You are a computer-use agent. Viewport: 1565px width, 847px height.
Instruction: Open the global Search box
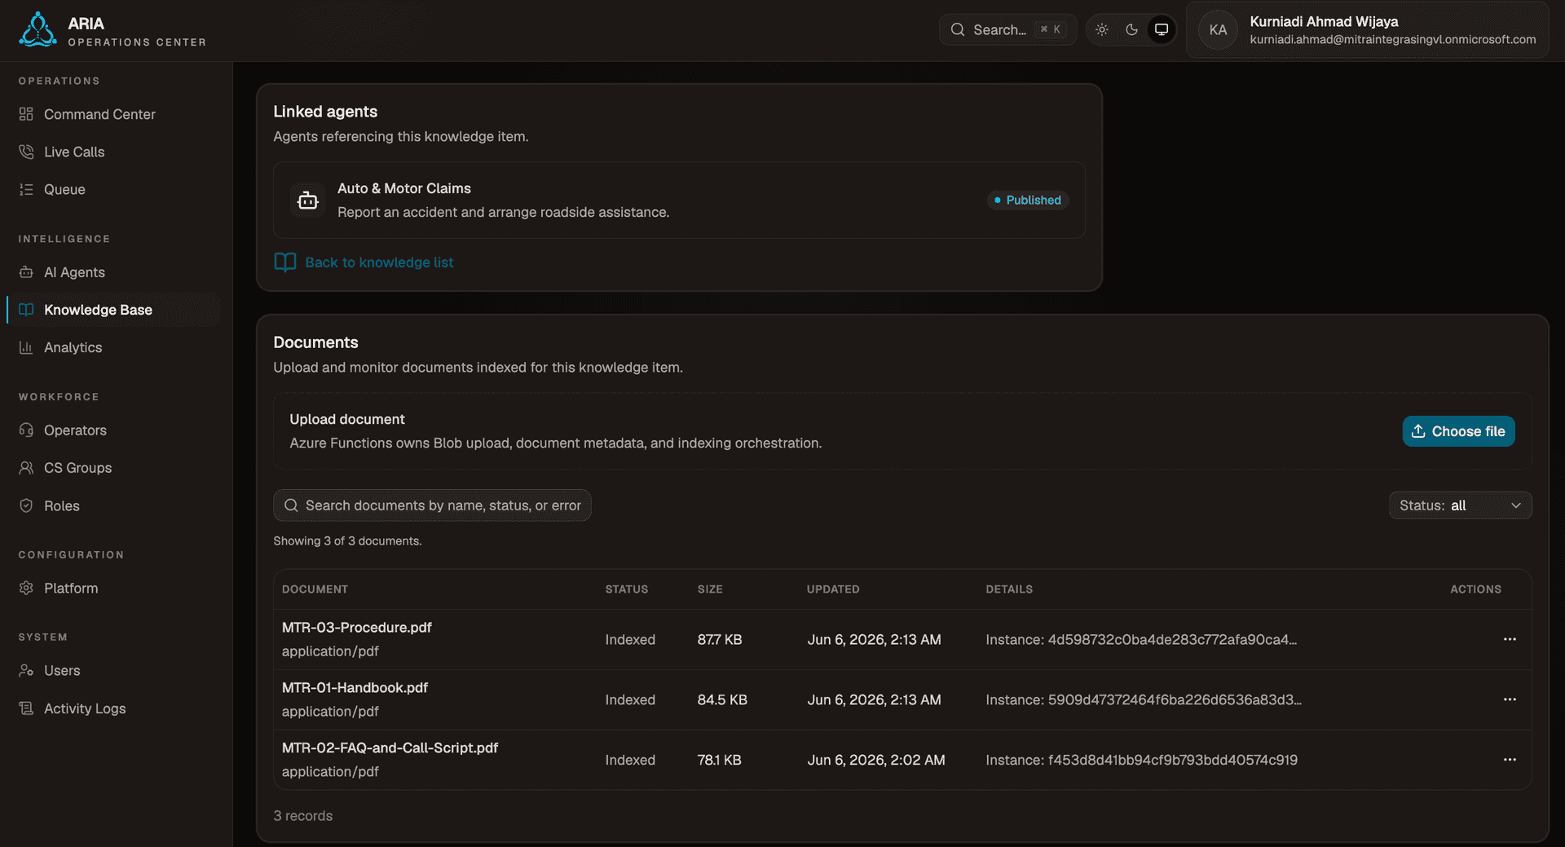(x=1007, y=29)
